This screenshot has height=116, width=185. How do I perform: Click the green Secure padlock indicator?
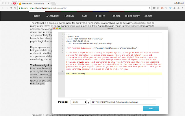coord(23,8)
